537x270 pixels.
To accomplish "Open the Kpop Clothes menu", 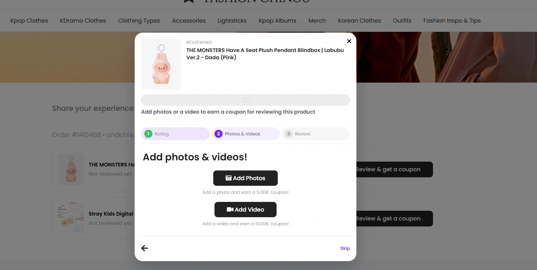I will coord(29,21).
